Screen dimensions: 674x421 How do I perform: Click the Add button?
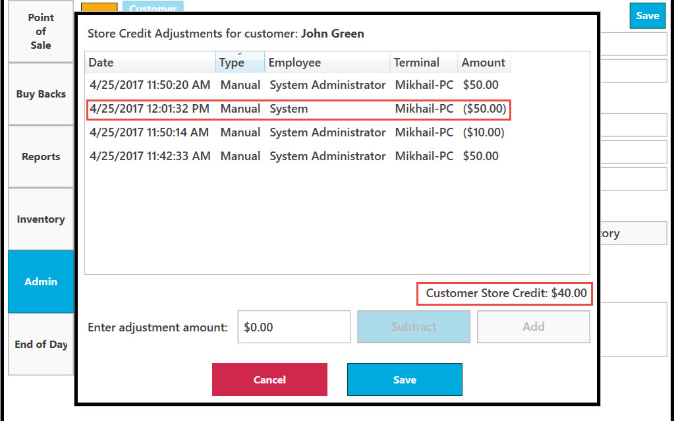click(534, 327)
